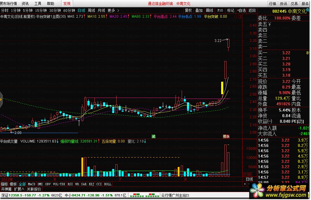The width and height of the screenshot is (311, 200).
Task: Switch chart to 周线 weekly period
Action: [91, 11]
